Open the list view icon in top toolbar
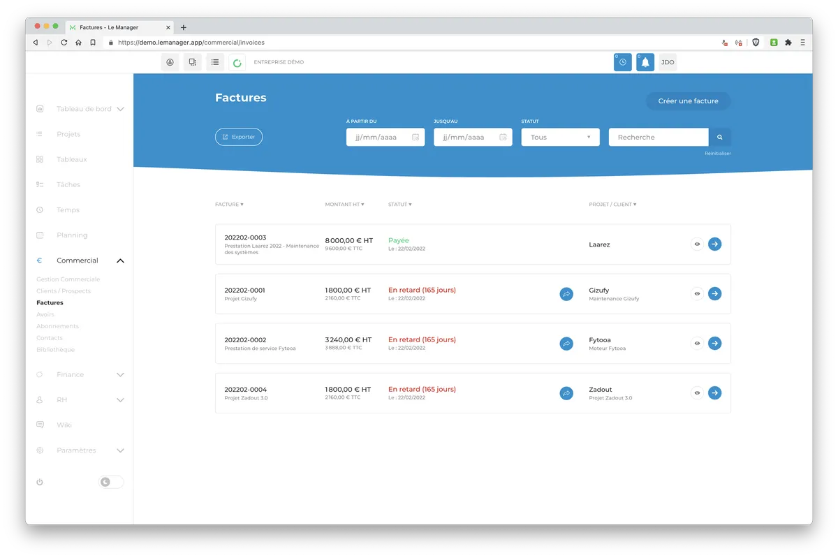Image resolution: width=838 pixels, height=558 pixels. point(215,62)
